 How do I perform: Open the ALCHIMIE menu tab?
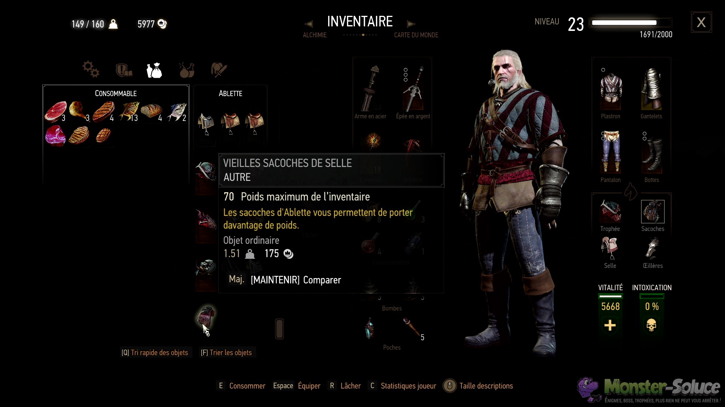coord(315,35)
